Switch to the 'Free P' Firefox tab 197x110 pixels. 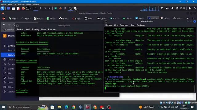[x=13, y=18]
